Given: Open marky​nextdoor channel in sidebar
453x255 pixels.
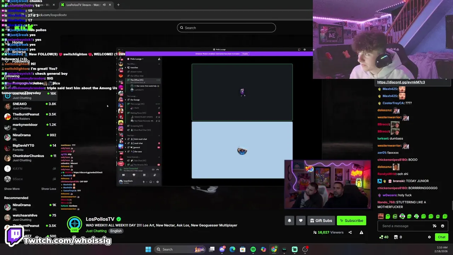Looking at the screenshot, I should pos(30,126).
